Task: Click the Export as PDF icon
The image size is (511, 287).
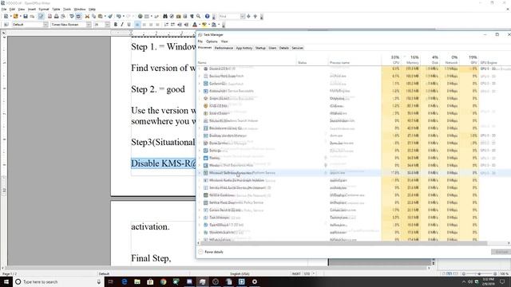Action: [50, 16]
